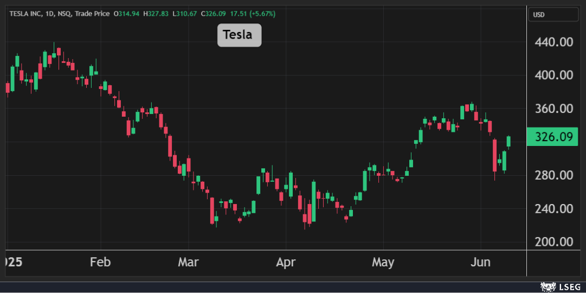Click the Feb time axis label
This screenshot has height=293, width=586.
click(100, 262)
